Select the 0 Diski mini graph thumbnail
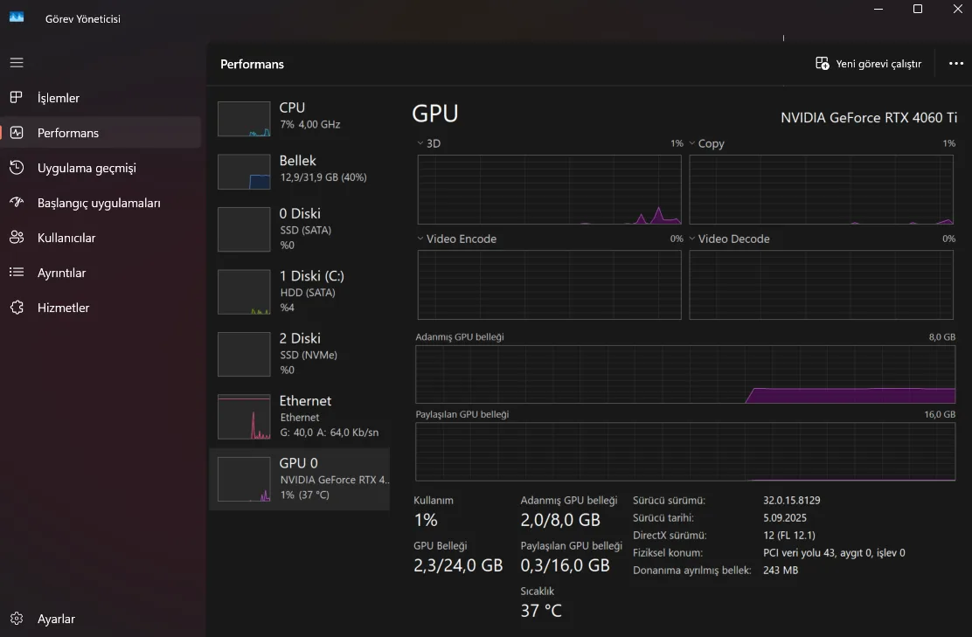The width and height of the screenshot is (972, 637). coord(244,229)
